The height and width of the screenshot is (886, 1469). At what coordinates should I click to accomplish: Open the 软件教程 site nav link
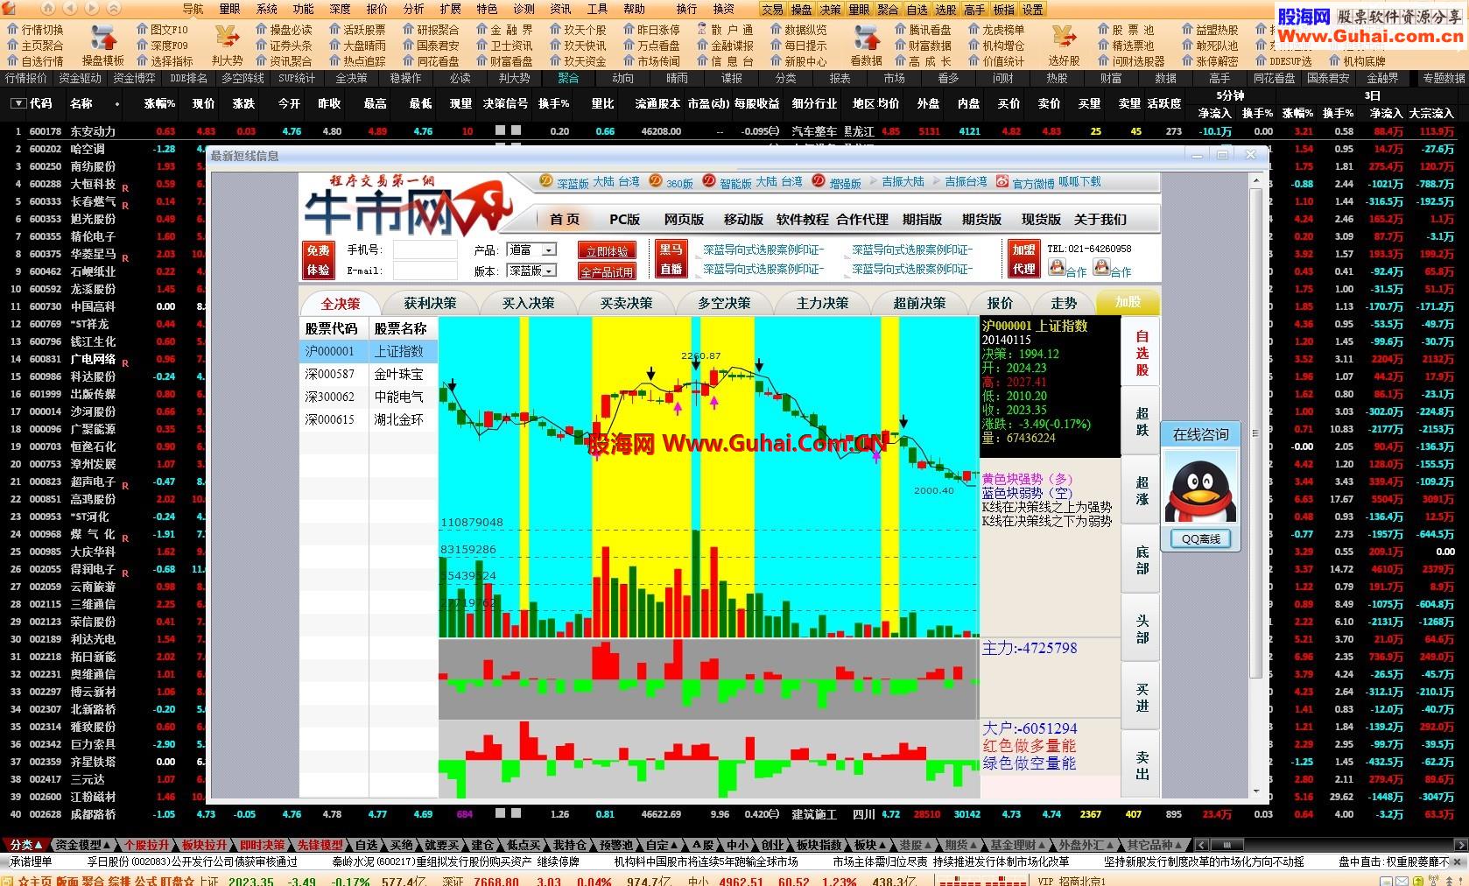click(802, 220)
